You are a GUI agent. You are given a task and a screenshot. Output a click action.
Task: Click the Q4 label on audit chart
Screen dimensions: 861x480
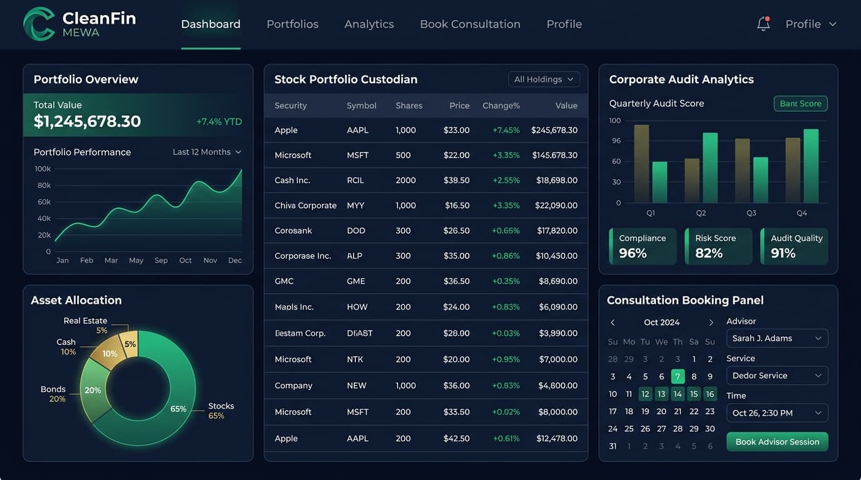click(x=802, y=213)
